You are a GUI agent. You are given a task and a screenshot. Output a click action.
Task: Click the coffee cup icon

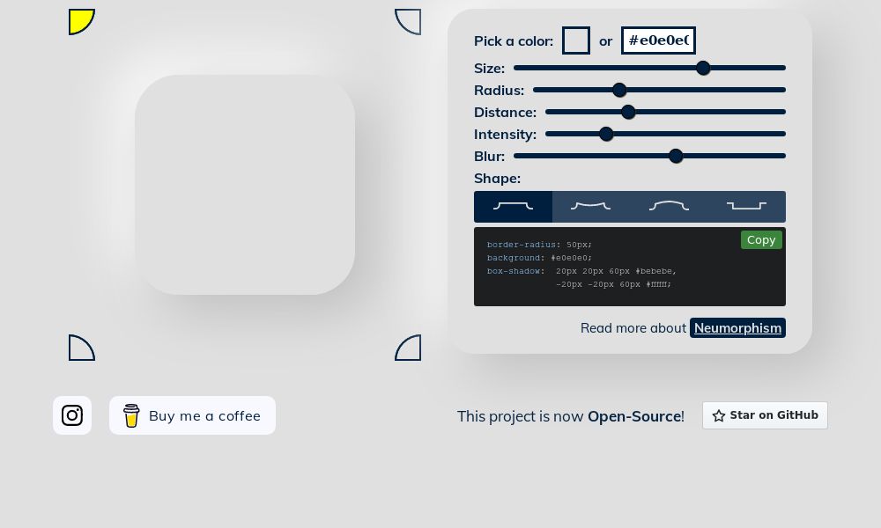[131, 415]
